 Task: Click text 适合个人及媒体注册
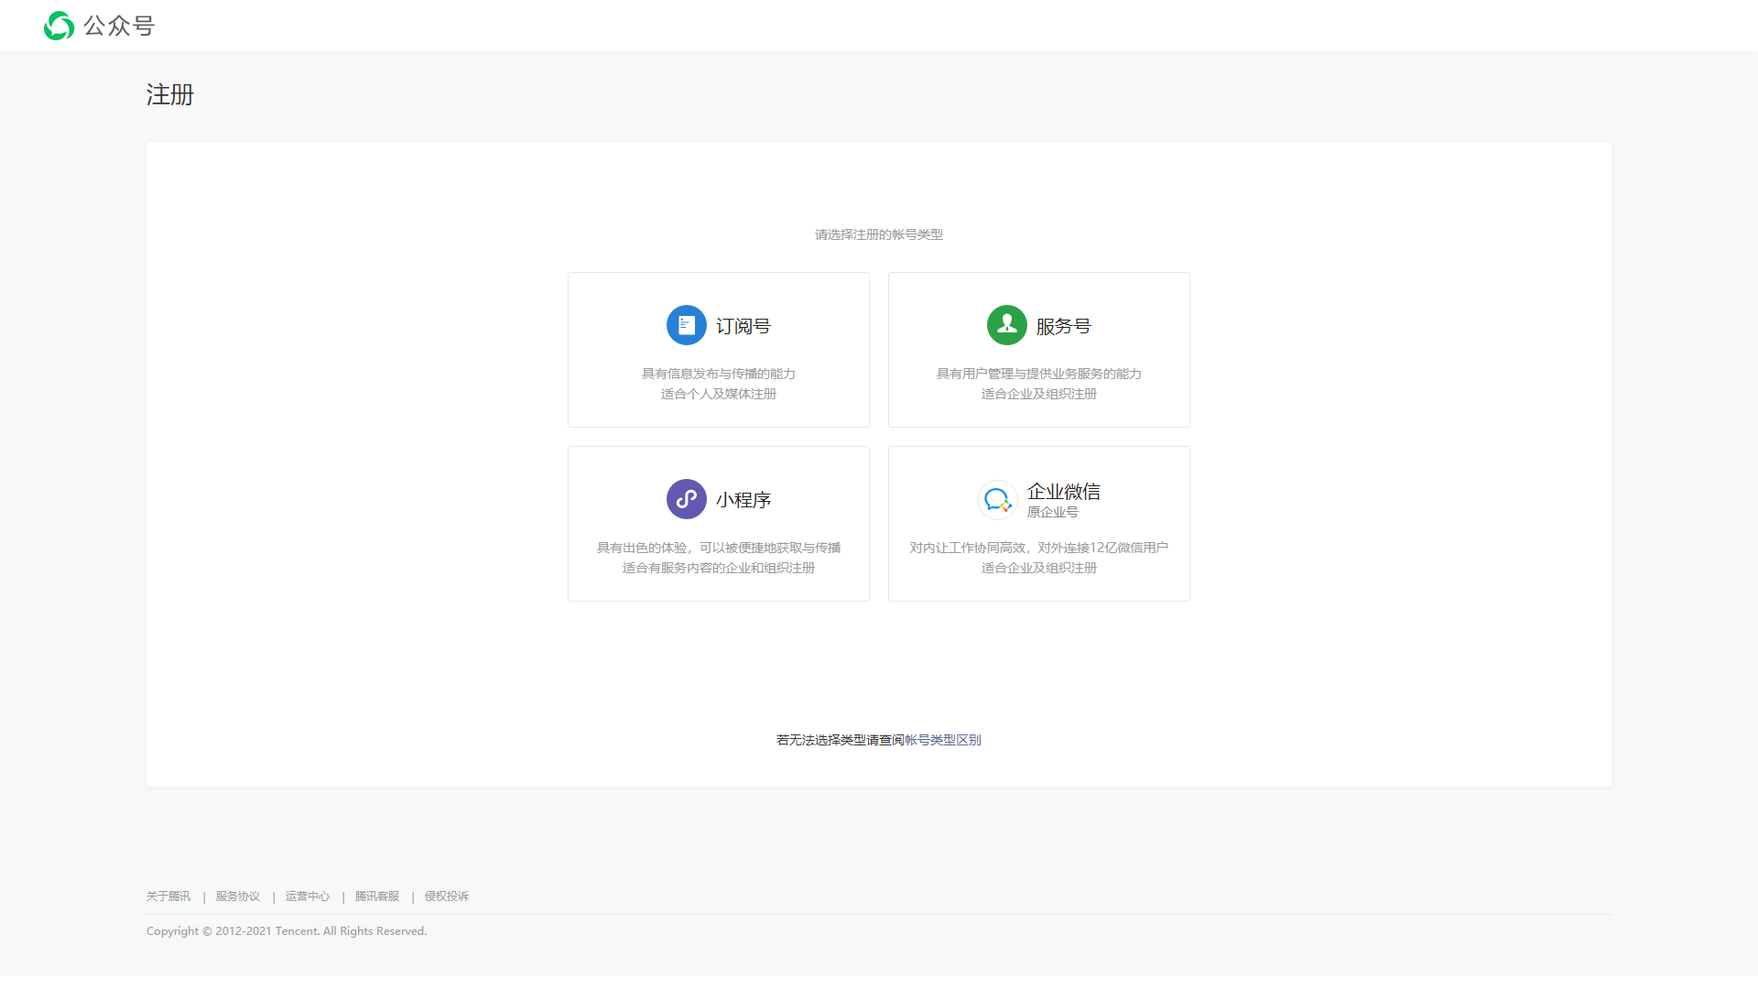[719, 394]
